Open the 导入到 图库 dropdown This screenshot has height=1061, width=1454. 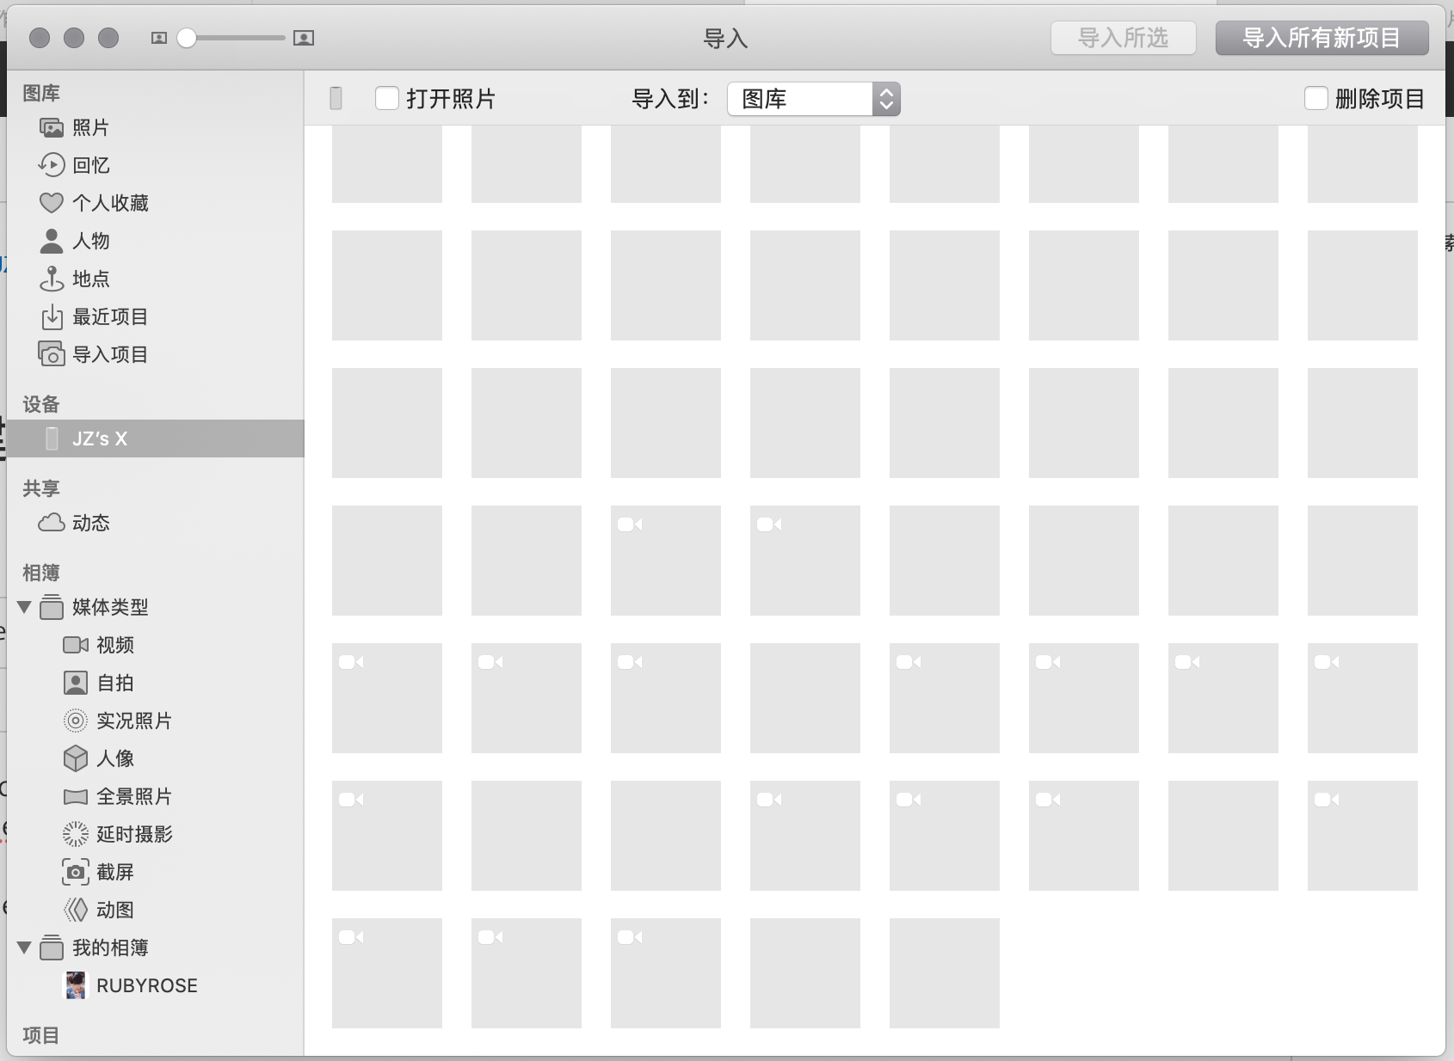[813, 99]
